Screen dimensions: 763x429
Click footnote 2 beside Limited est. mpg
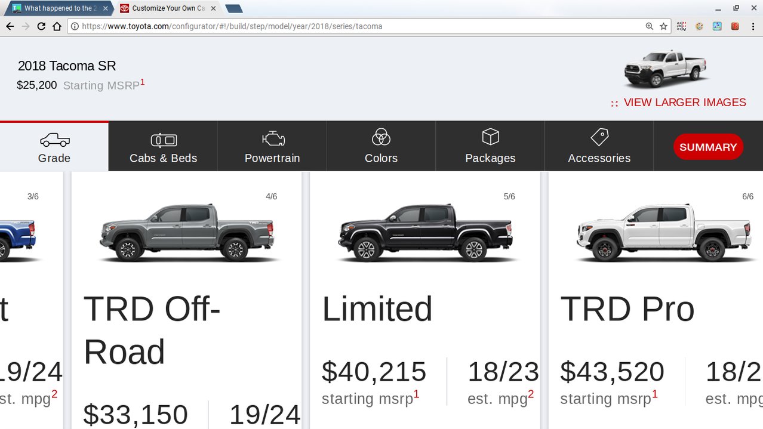[x=531, y=394]
